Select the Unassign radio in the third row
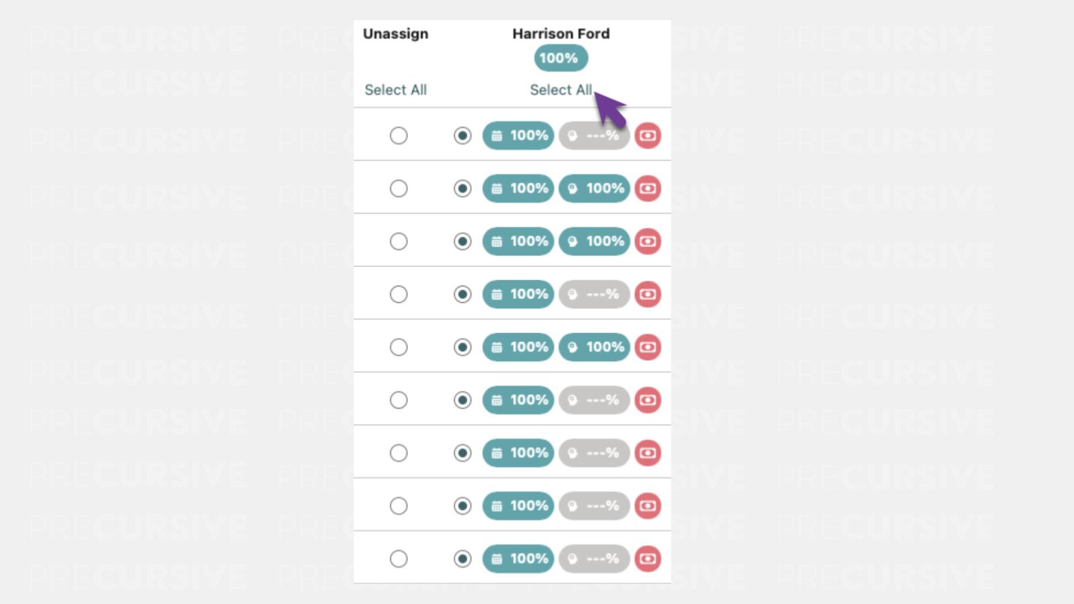This screenshot has width=1074, height=604. coord(399,242)
